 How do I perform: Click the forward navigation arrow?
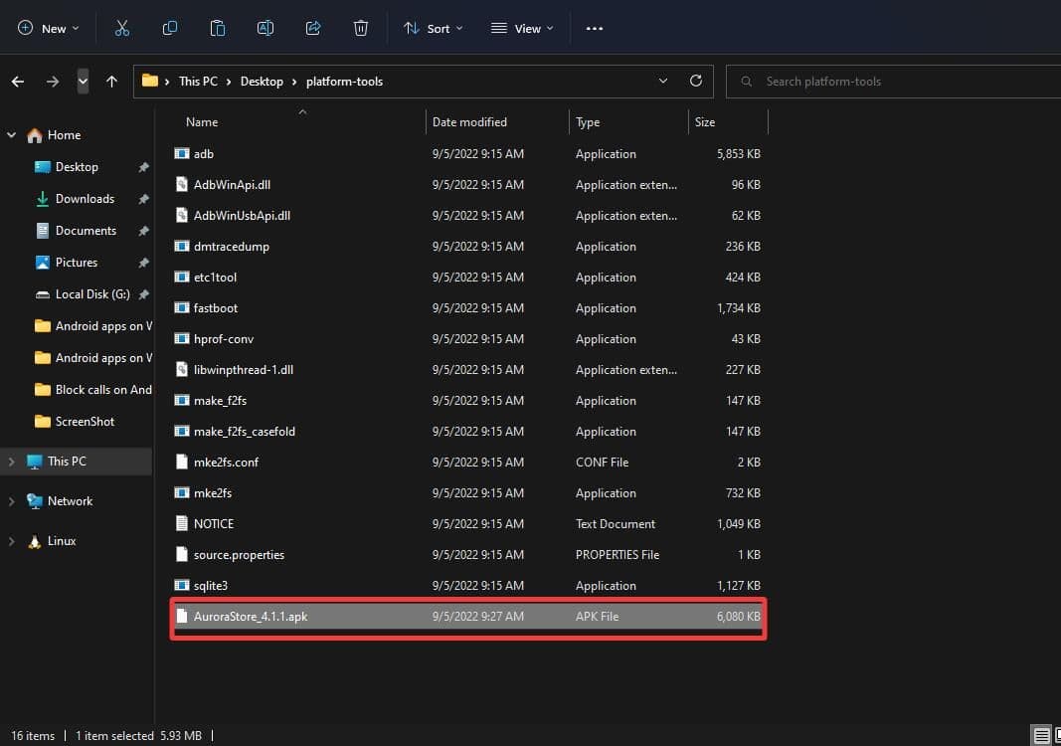coord(52,81)
